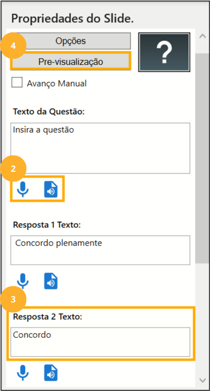Click the microphone icon under Texto da Questão
Screen dimensions: 210x391
[x=23, y=189]
